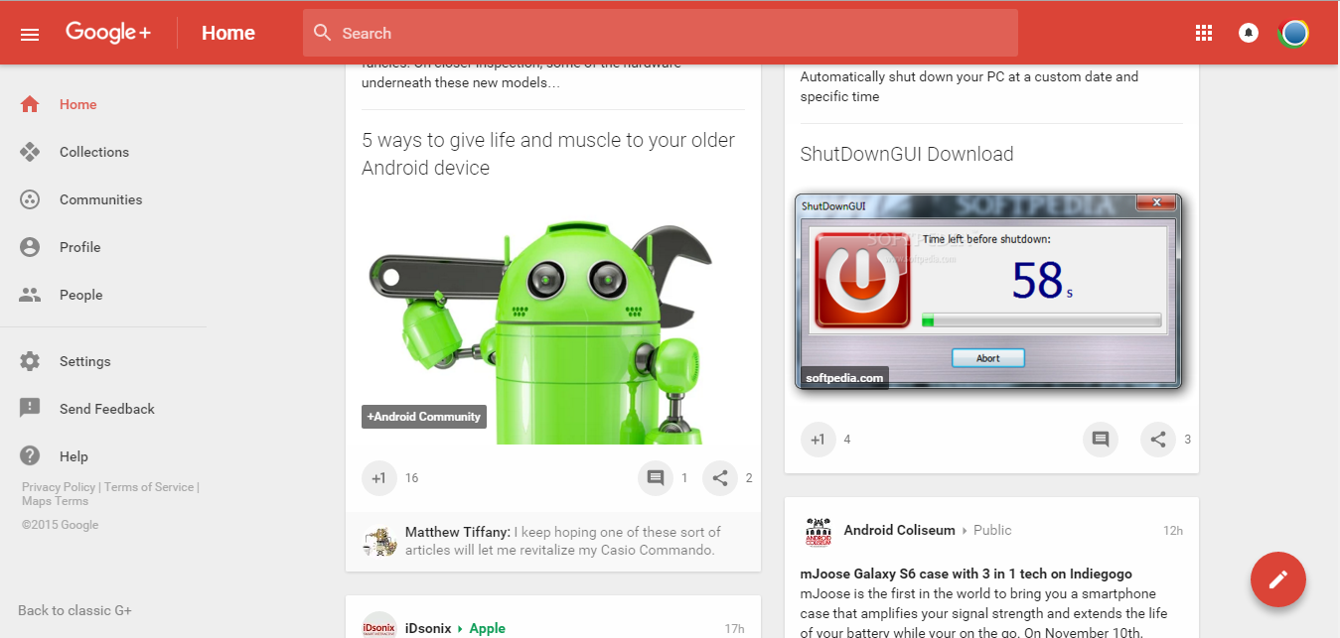Open the notifications bell

tap(1249, 33)
